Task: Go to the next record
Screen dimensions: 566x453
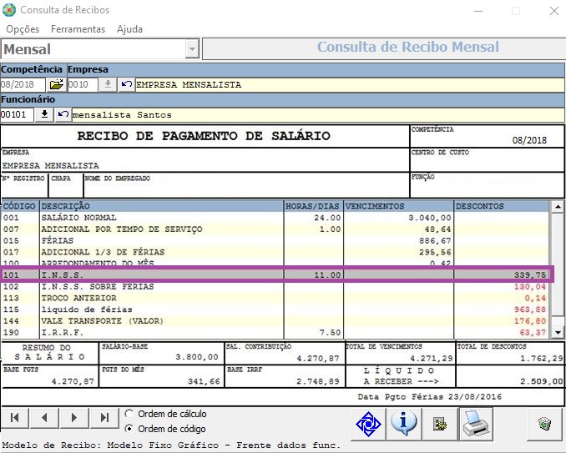Action: 74,418
